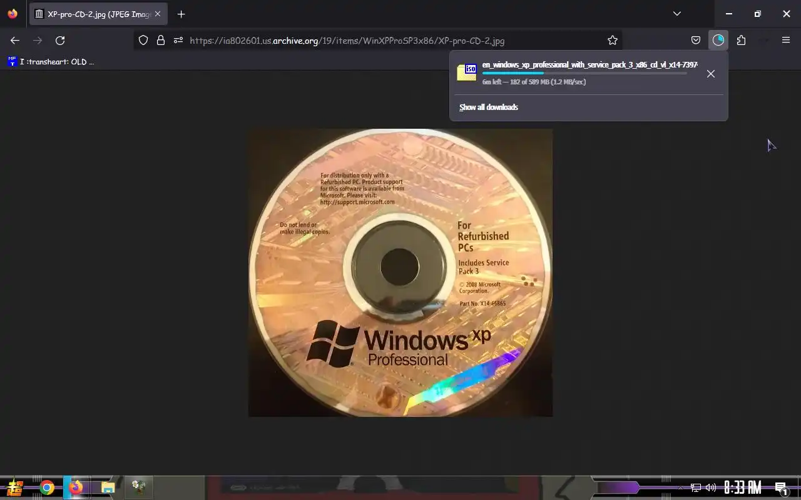This screenshot has height=500, width=801.
Task: Open the network tray icon
Action: (695, 487)
